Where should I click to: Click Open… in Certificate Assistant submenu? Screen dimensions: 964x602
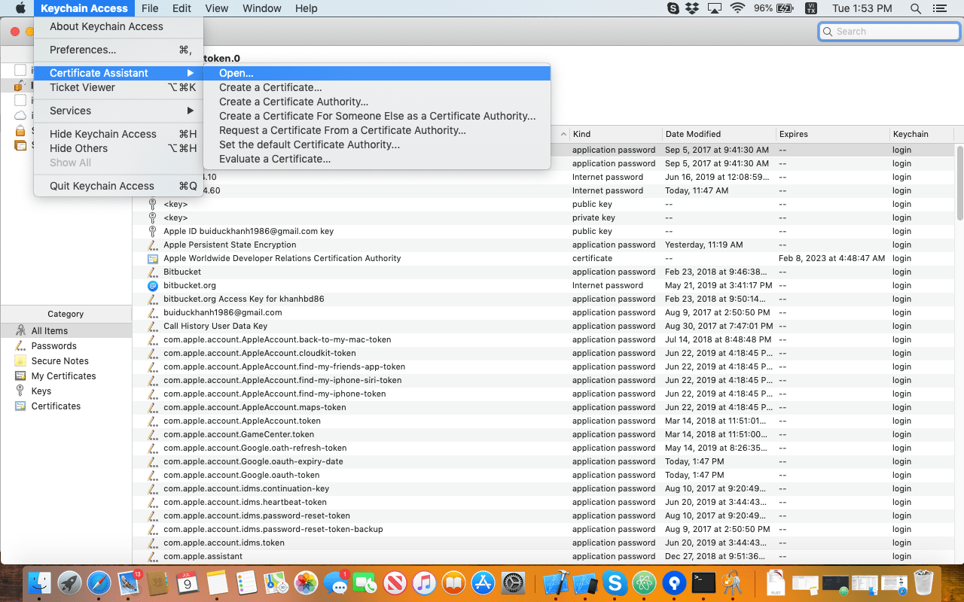tap(377, 73)
